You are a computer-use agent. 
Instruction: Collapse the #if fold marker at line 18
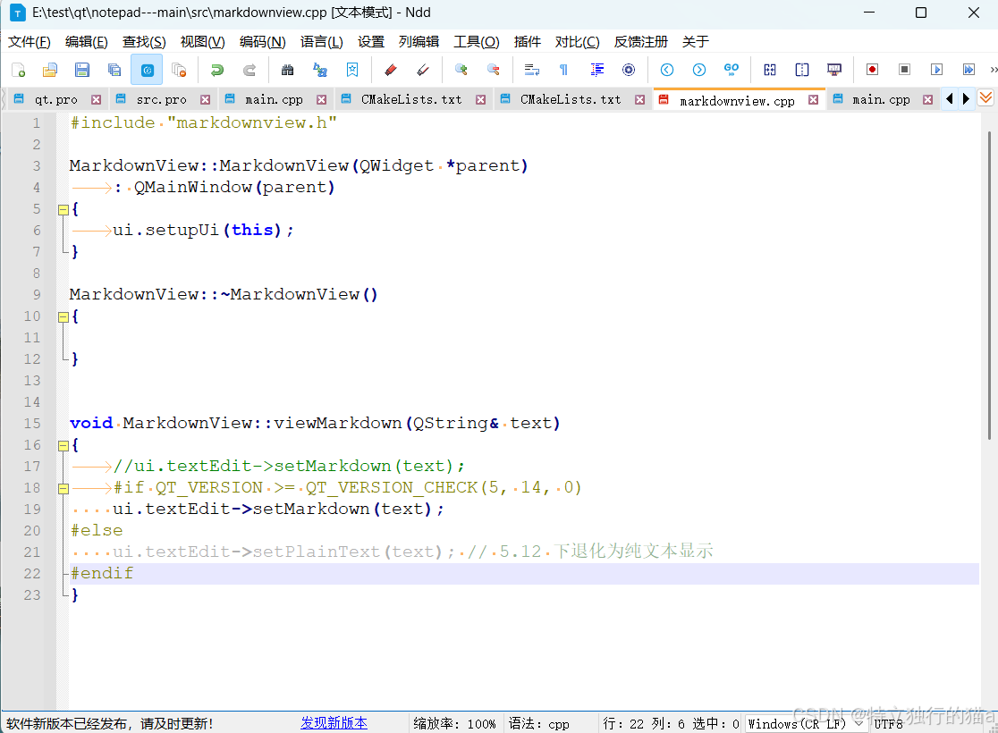(63, 488)
